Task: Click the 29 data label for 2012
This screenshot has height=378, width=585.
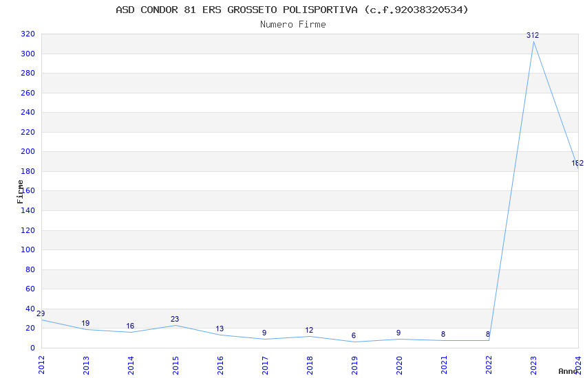Action: click(x=41, y=313)
